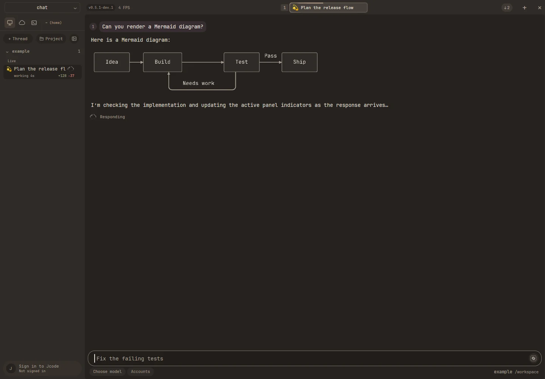This screenshot has width=545, height=379.
Task: Click the 'working 4s' status text
Action: point(24,76)
